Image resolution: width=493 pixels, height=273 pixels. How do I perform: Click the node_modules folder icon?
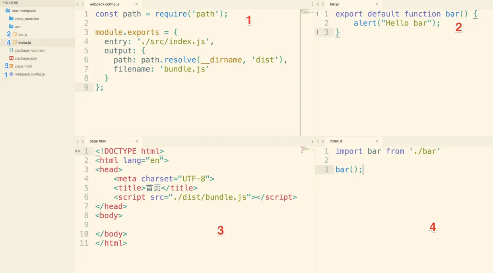[x=12, y=19]
